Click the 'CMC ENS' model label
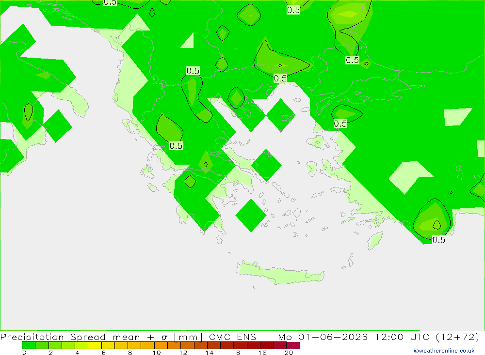The width and height of the screenshot is (485, 355). (233, 337)
